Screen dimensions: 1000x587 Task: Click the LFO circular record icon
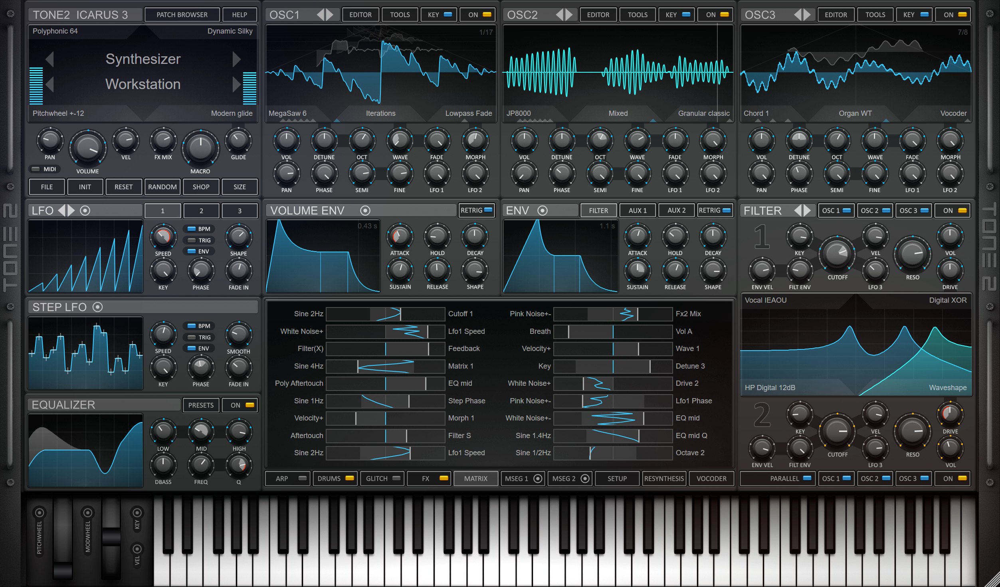[85, 210]
